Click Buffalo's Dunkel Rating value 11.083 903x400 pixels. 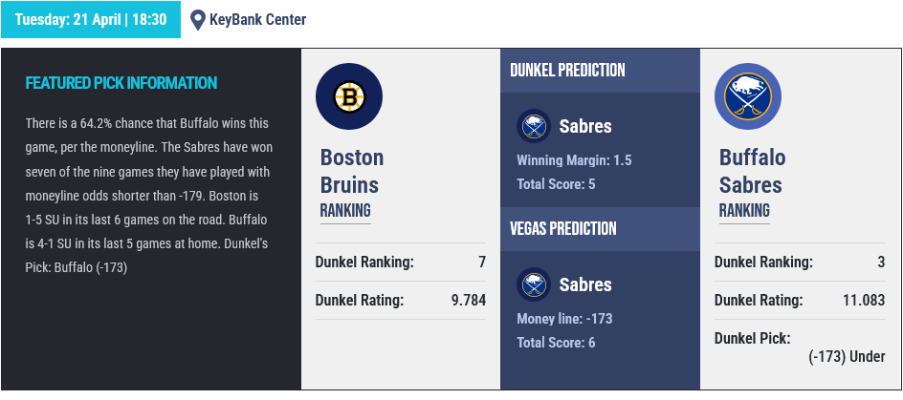click(864, 300)
